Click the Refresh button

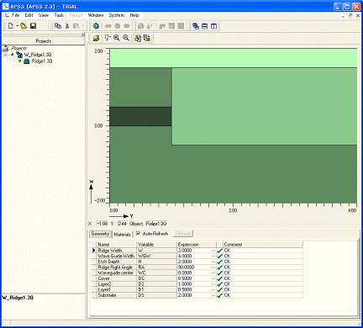click(183, 234)
